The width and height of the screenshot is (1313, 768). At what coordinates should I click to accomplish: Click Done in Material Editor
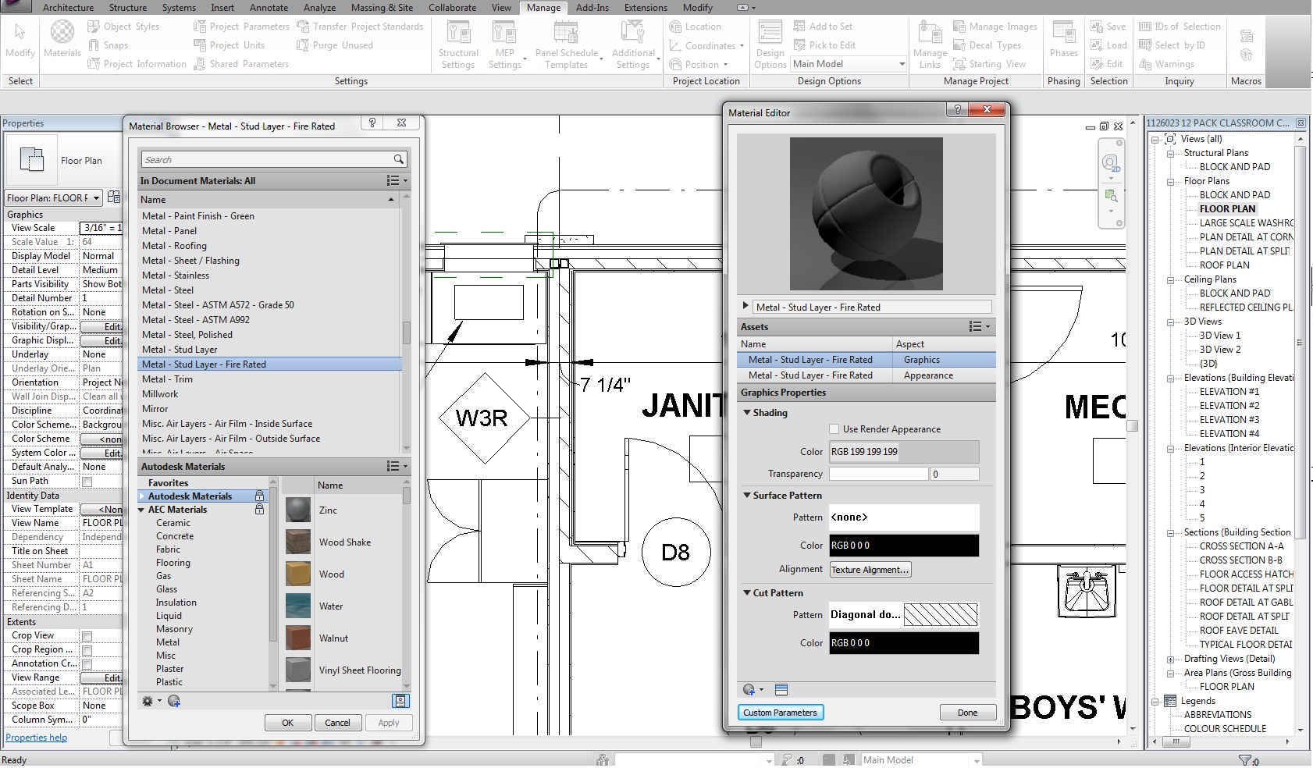pos(967,713)
